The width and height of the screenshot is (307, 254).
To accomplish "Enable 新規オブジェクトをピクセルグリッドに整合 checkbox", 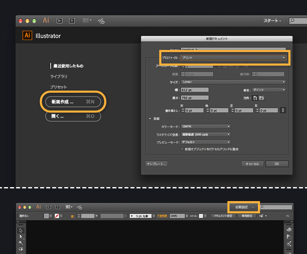I will (182, 149).
